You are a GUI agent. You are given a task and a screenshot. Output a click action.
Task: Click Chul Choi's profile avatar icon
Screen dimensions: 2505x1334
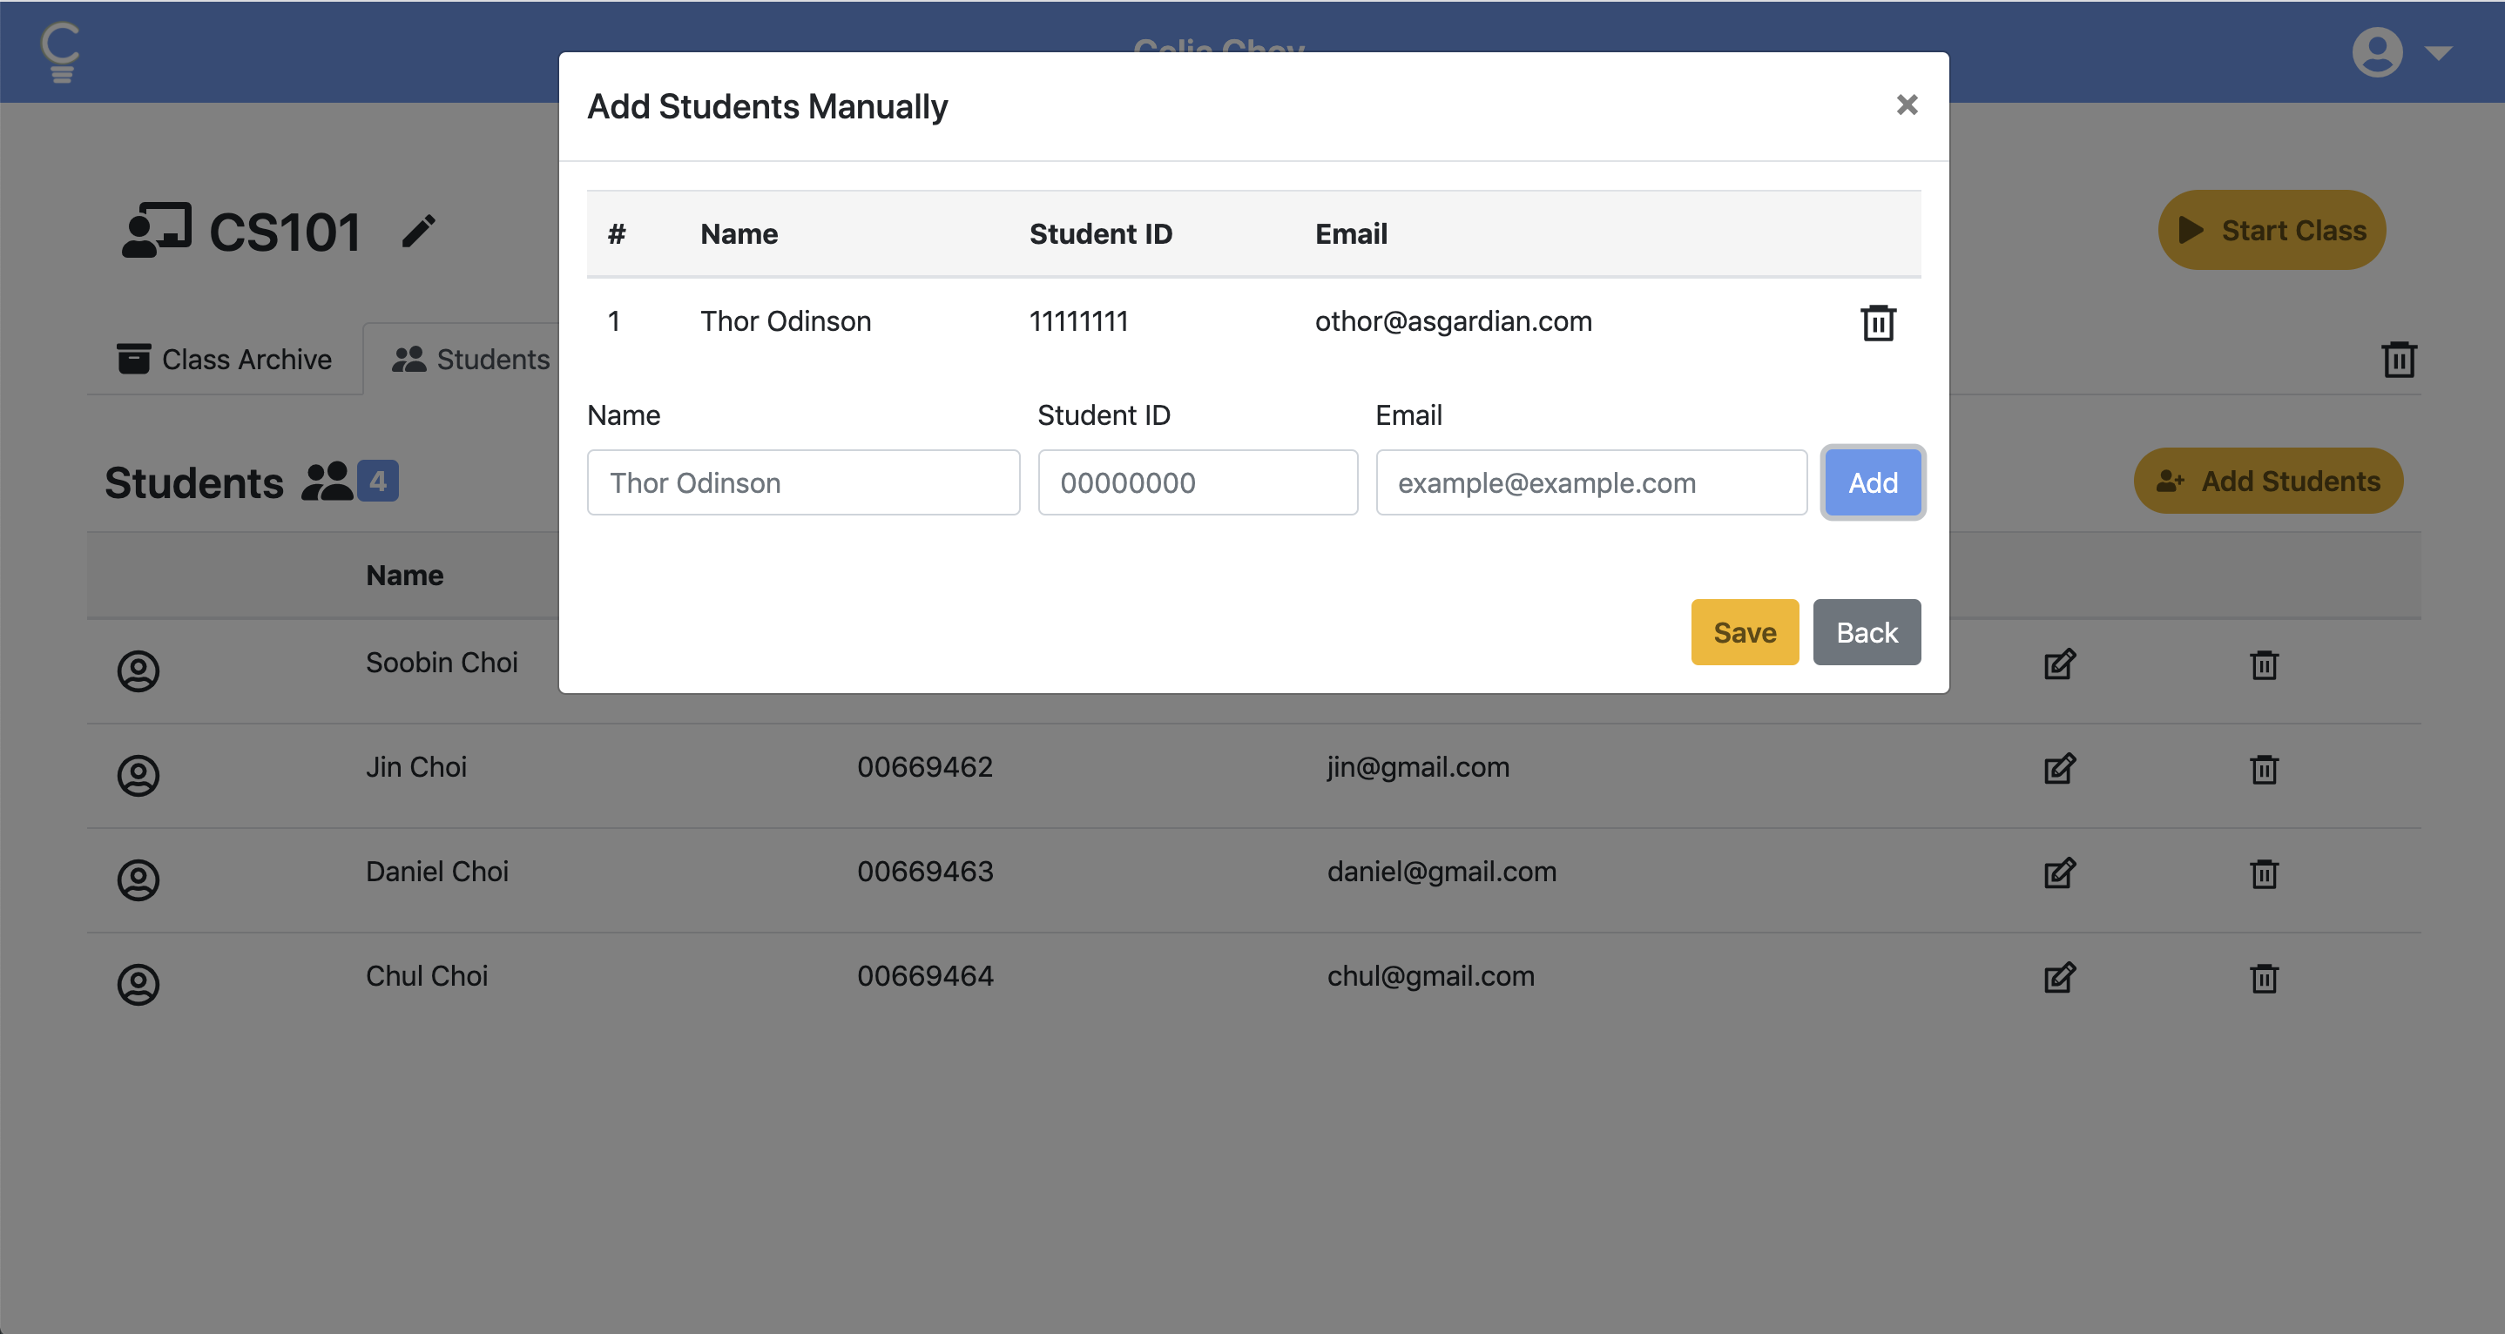click(x=138, y=984)
